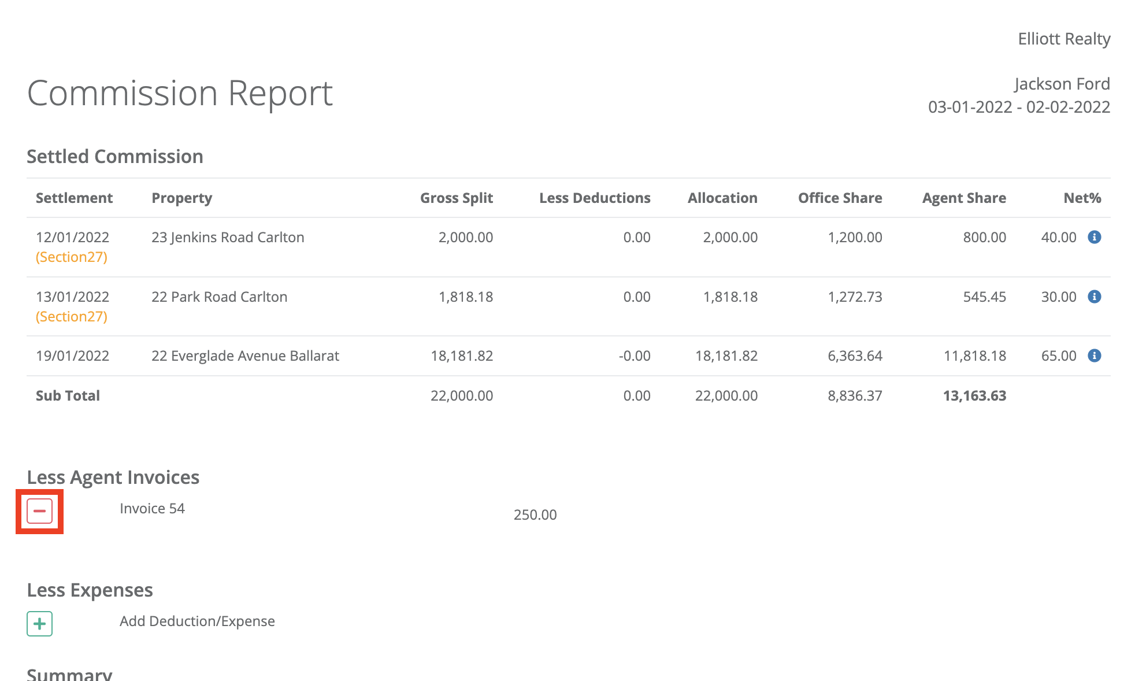Image resolution: width=1135 pixels, height=681 pixels.
Task: Click settlement date 13/01/2022
Action: coord(72,297)
